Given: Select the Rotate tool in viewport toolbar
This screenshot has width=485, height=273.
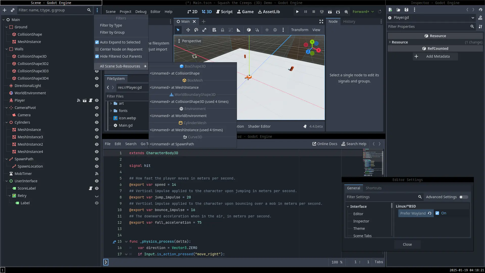Looking at the screenshot, I should coord(196,30).
